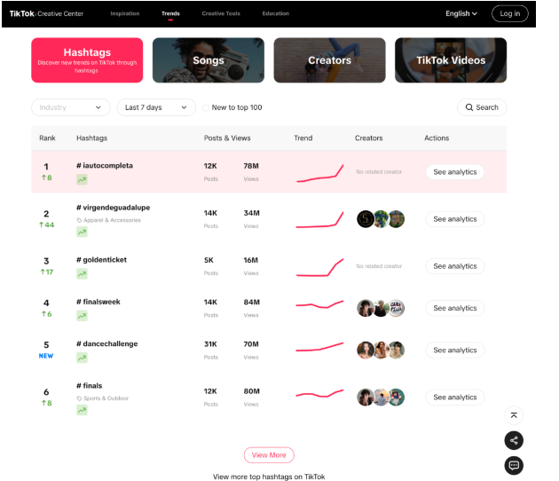The width and height of the screenshot is (559, 481).
Task: See analytics for goldenticket
Action: pyautogui.click(x=455, y=266)
